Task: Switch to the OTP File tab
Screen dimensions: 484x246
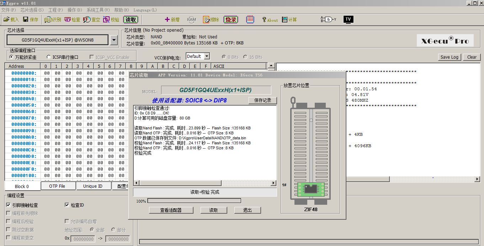Action: [x=57, y=186]
